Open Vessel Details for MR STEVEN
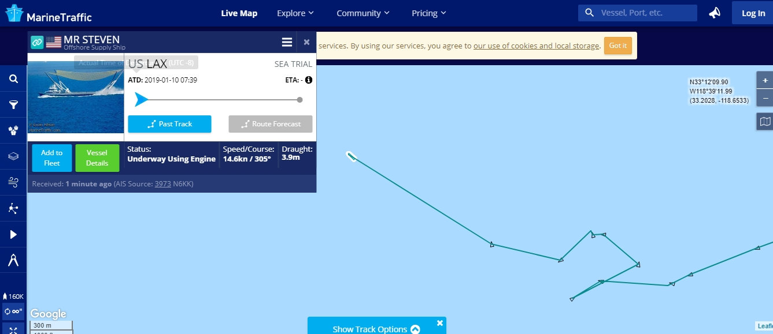The image size is (773, 334). (x=97, y=158)
